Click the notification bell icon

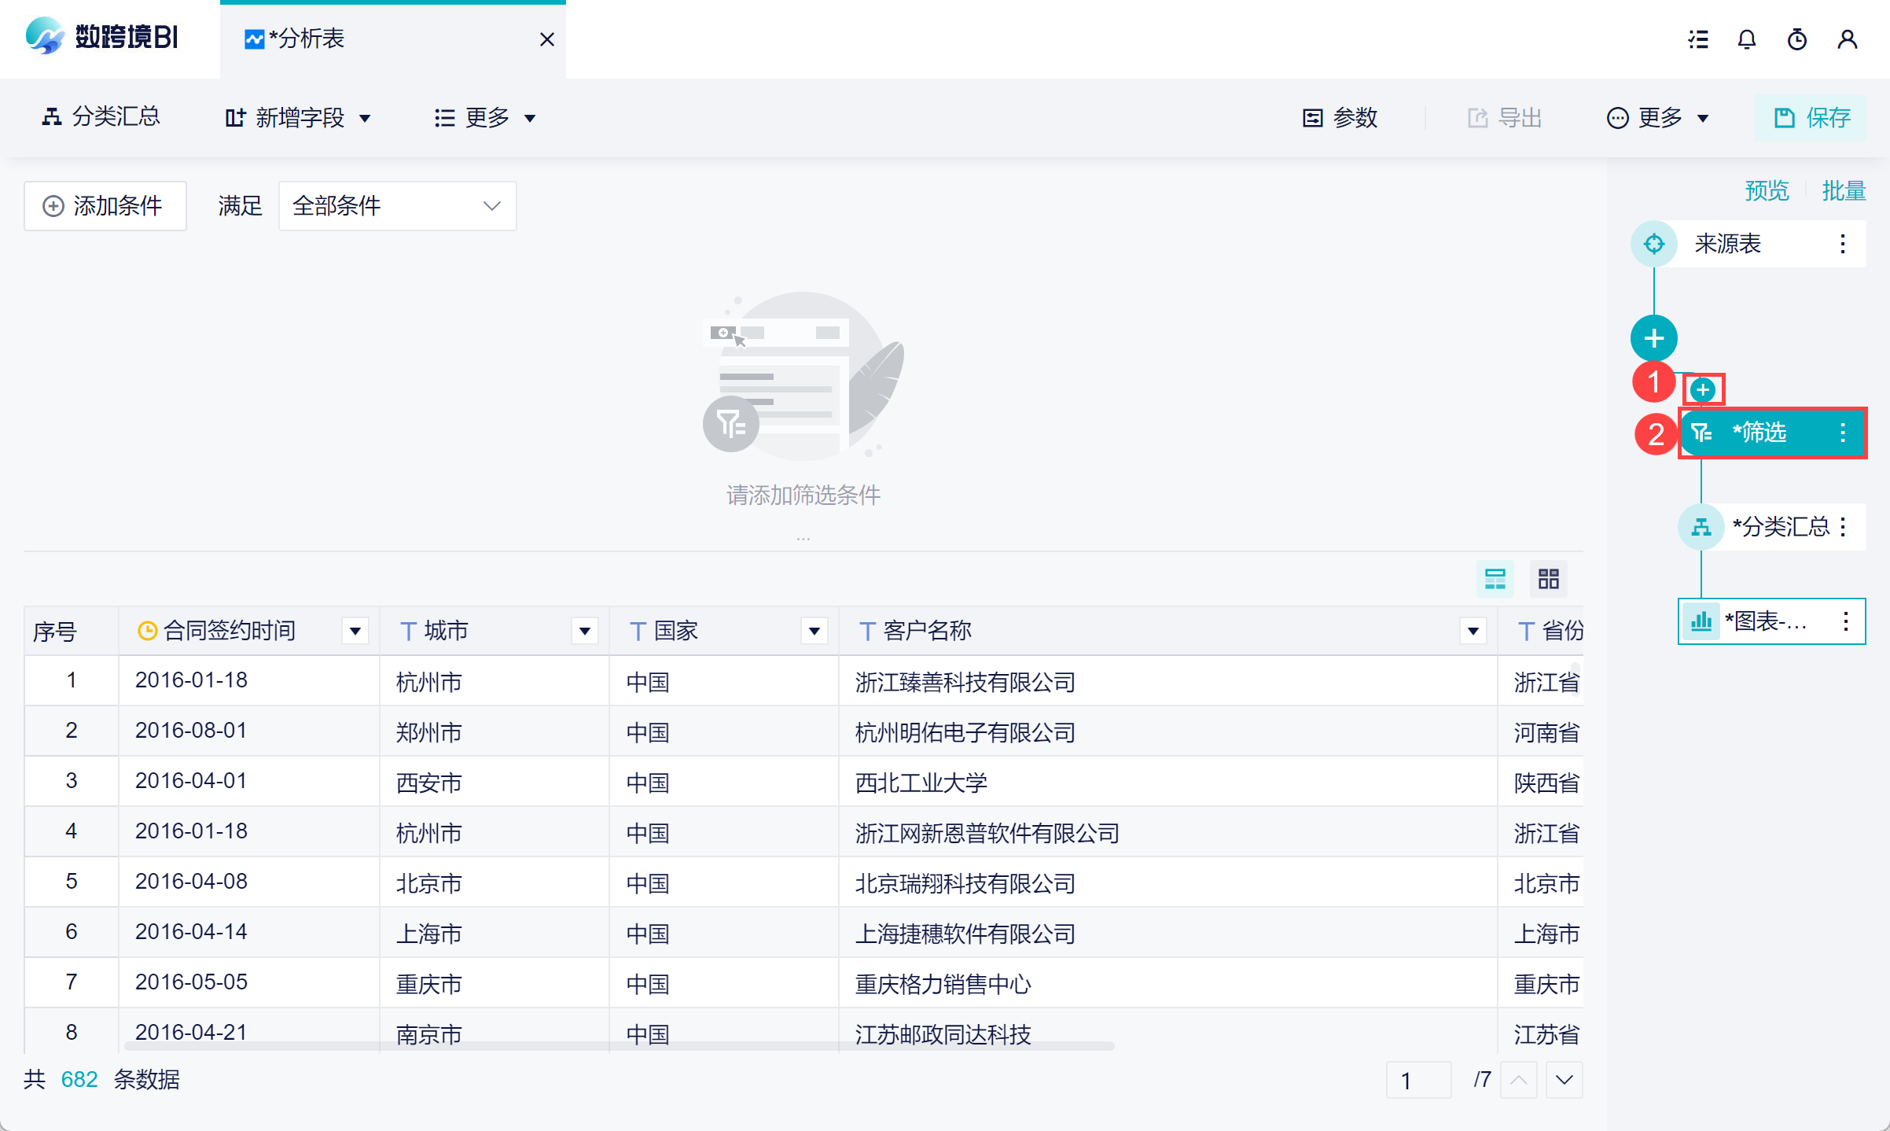(x=1746, y=39)
